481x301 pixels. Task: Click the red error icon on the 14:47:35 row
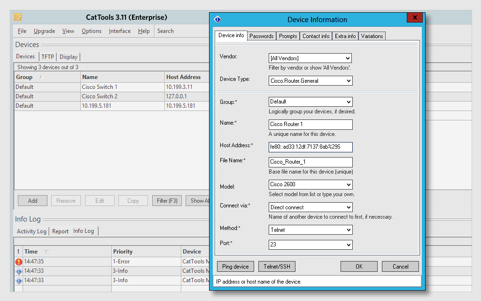(x=18, y=261)
